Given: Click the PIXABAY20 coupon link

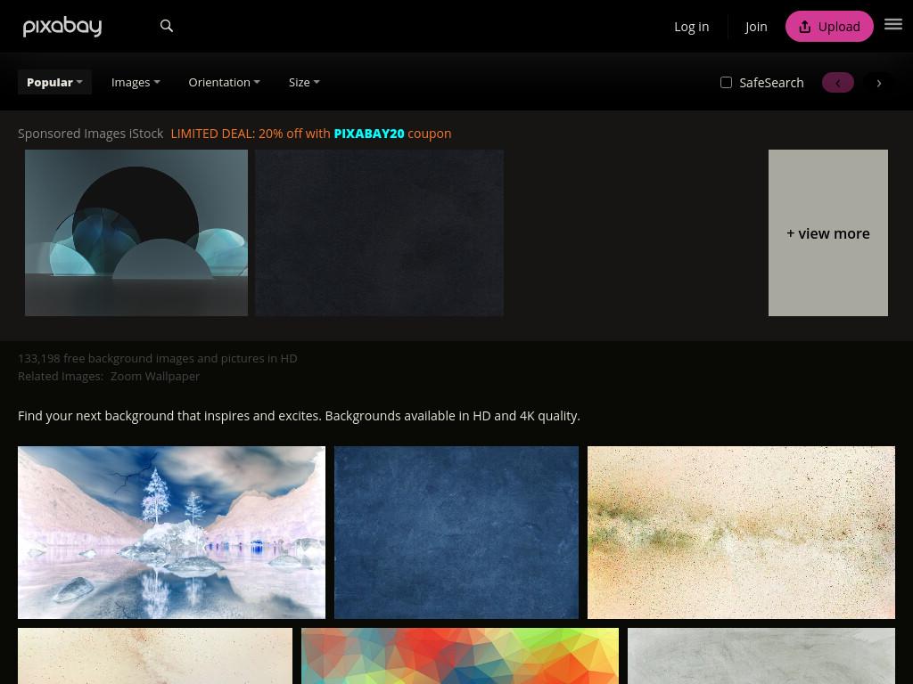Looking at the screenshot, I should pyautogui.click(x=368, y=134).
